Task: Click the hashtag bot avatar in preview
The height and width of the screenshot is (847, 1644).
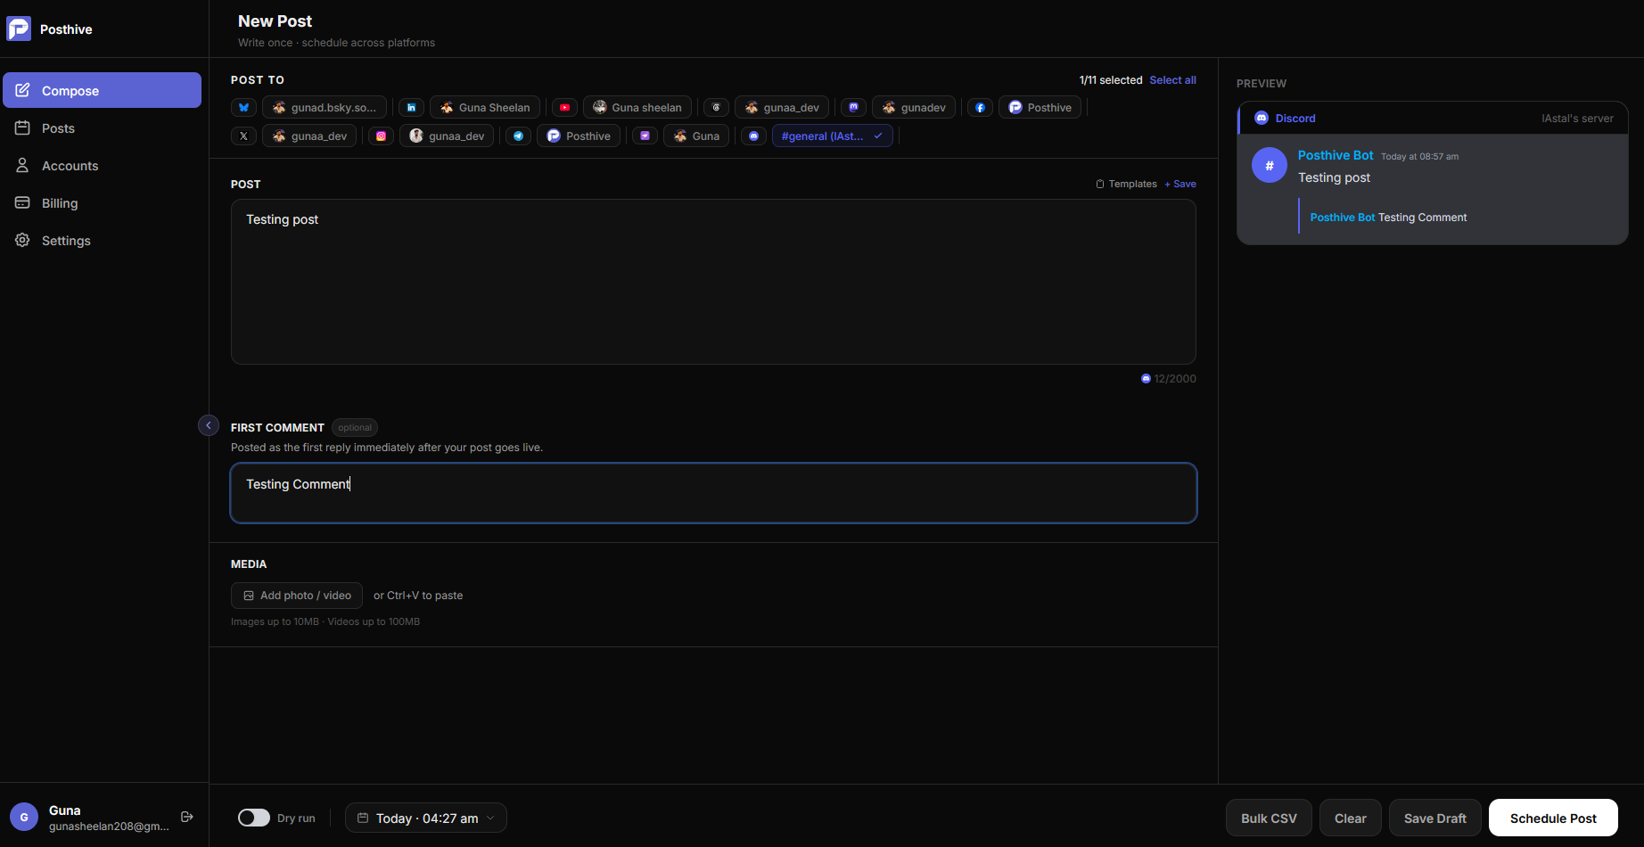Action: point(1270,165)
